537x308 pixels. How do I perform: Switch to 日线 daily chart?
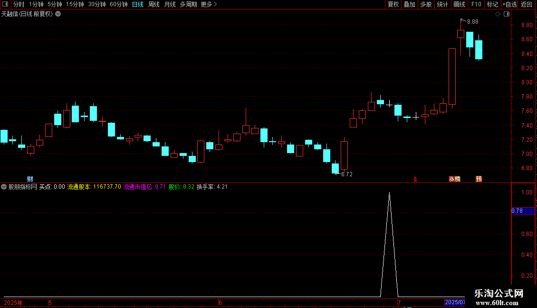pyautogui.click(x=138, y=4)
